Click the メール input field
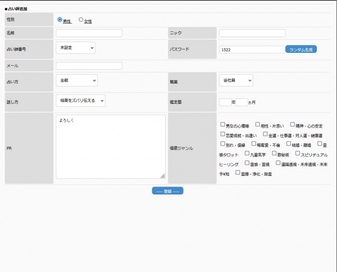 click(89, 66)
